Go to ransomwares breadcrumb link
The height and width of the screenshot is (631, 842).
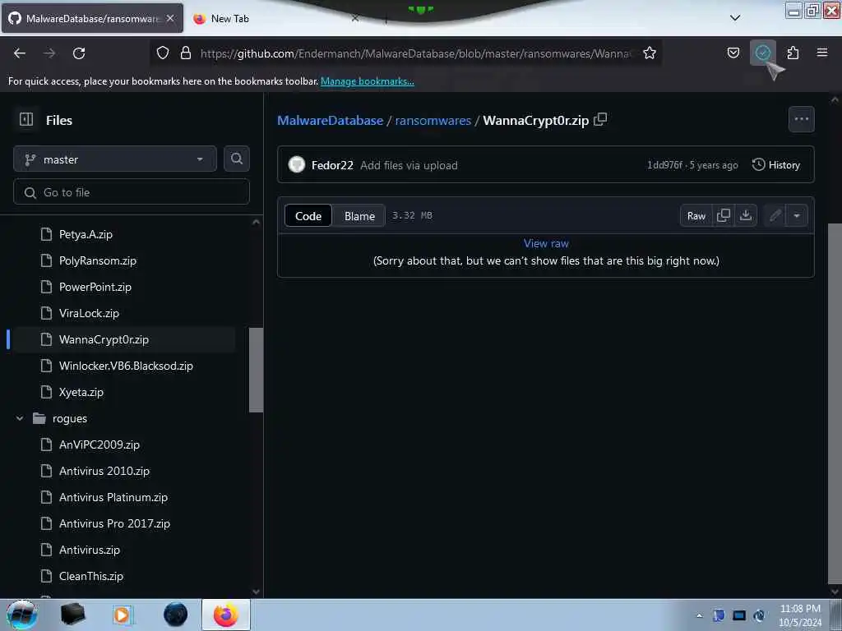pyautogui.click(x=433, y=120)
